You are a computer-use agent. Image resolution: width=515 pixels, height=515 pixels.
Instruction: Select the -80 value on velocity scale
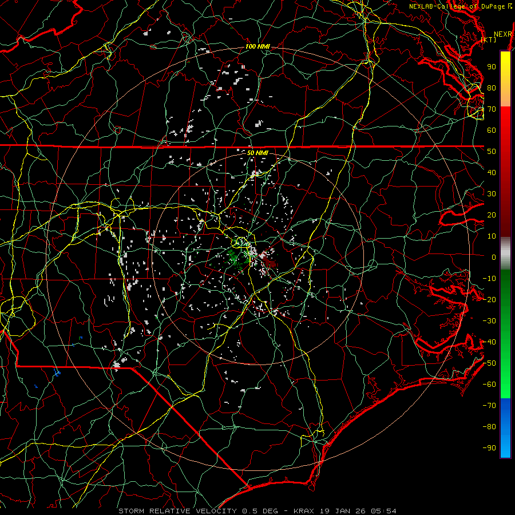489,427
